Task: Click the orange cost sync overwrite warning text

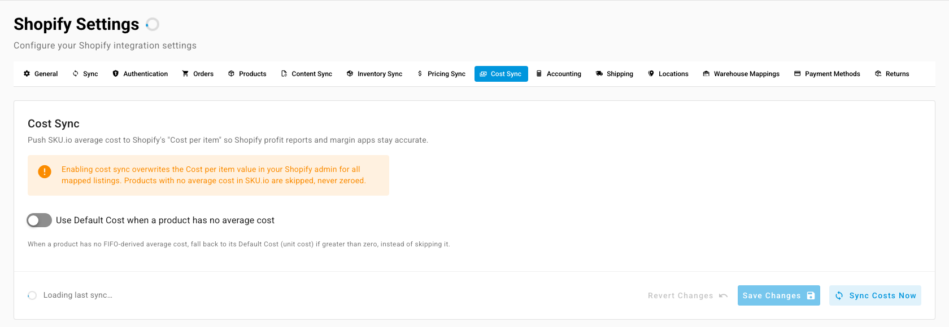Action: (x=214, y=175)
